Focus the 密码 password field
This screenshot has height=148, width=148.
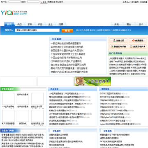(x=33, y=2)
